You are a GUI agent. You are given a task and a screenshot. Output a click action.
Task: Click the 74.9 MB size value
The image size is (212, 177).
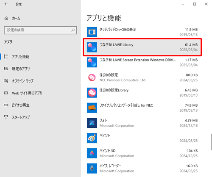tap(191, 105)
